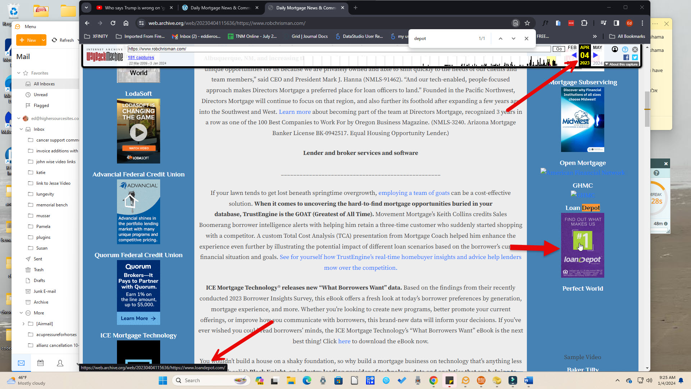Image resolution: width=691 pixels, height=389 pixels.
Task: Click the Wayback Machine URL field
Action: [339, 49]
